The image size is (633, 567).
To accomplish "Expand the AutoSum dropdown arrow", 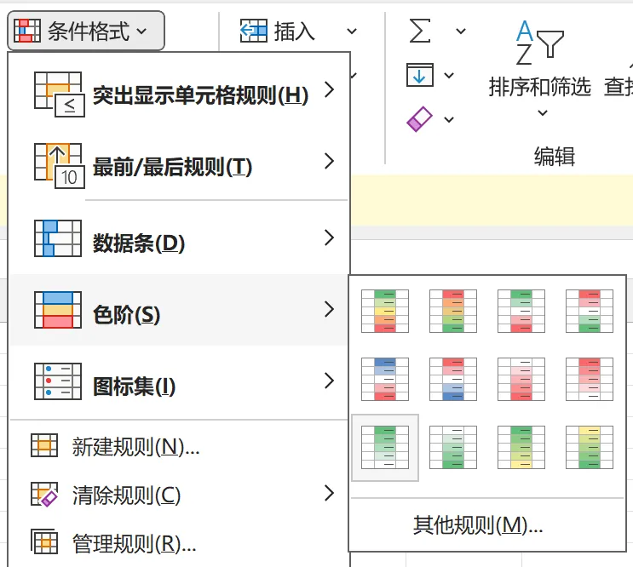I will coord(460,31).
